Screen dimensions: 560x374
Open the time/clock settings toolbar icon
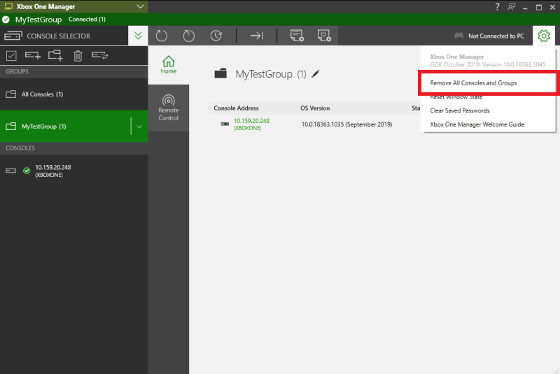216,36
